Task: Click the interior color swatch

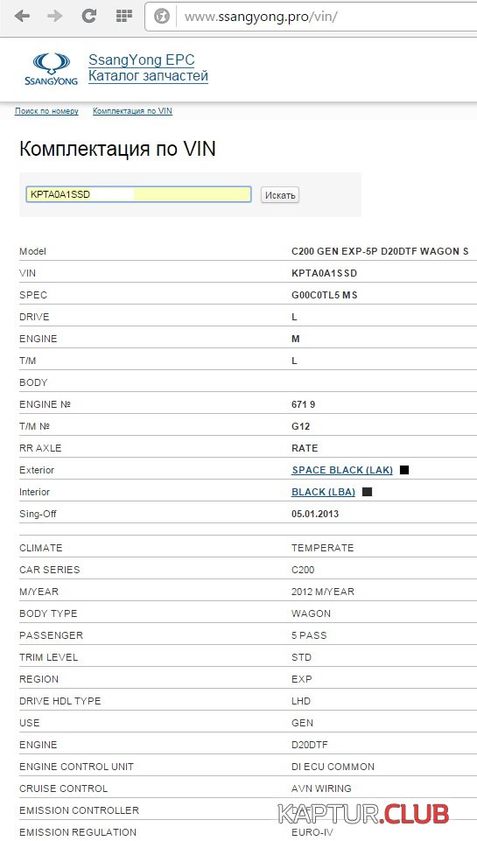Action: pos(367,492)
